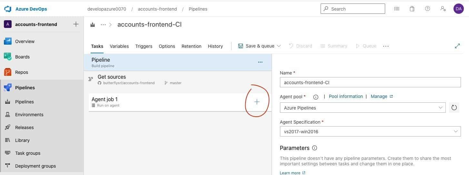The height and width of the screenshot is (175, 469).
Task: Open the Agent pool Azure Pipelines dropdown
Action: 363,108
